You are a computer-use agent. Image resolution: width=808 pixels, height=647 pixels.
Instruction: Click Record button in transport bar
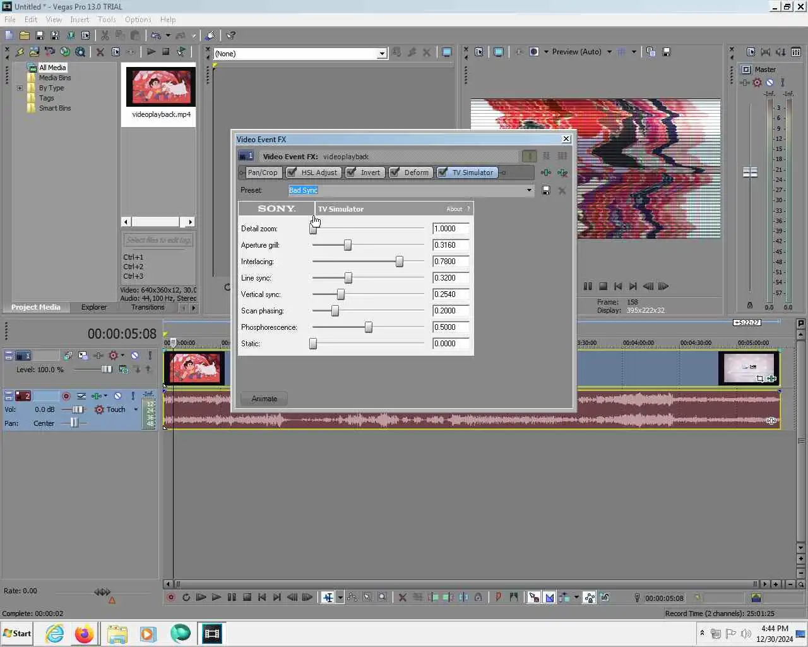(x=170, y=597)
